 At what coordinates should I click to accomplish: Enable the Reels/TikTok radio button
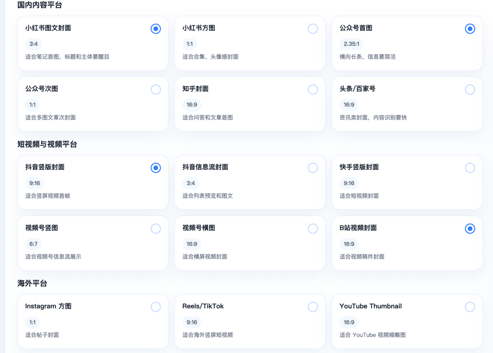tap(313, 307)
